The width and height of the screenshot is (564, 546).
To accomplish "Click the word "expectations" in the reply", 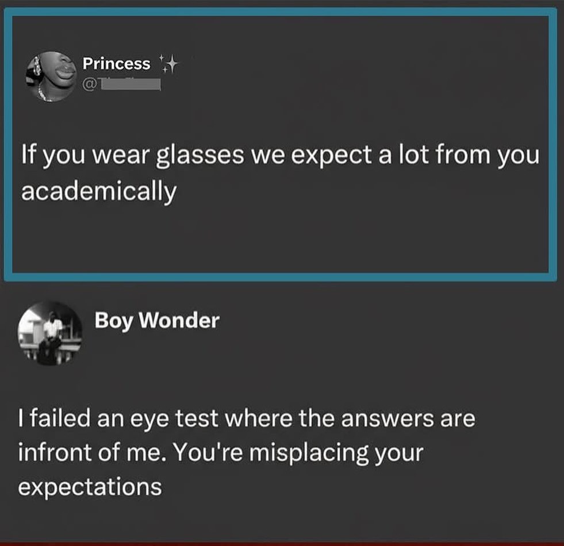I will (90, 487).
